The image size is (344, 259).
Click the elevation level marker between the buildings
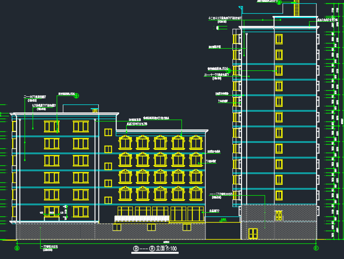(223, 220)
